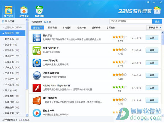Viewport: 164px width, 123px height.
Task: Select 音乐软件 (203) category
Action: (x=13, y=56)
